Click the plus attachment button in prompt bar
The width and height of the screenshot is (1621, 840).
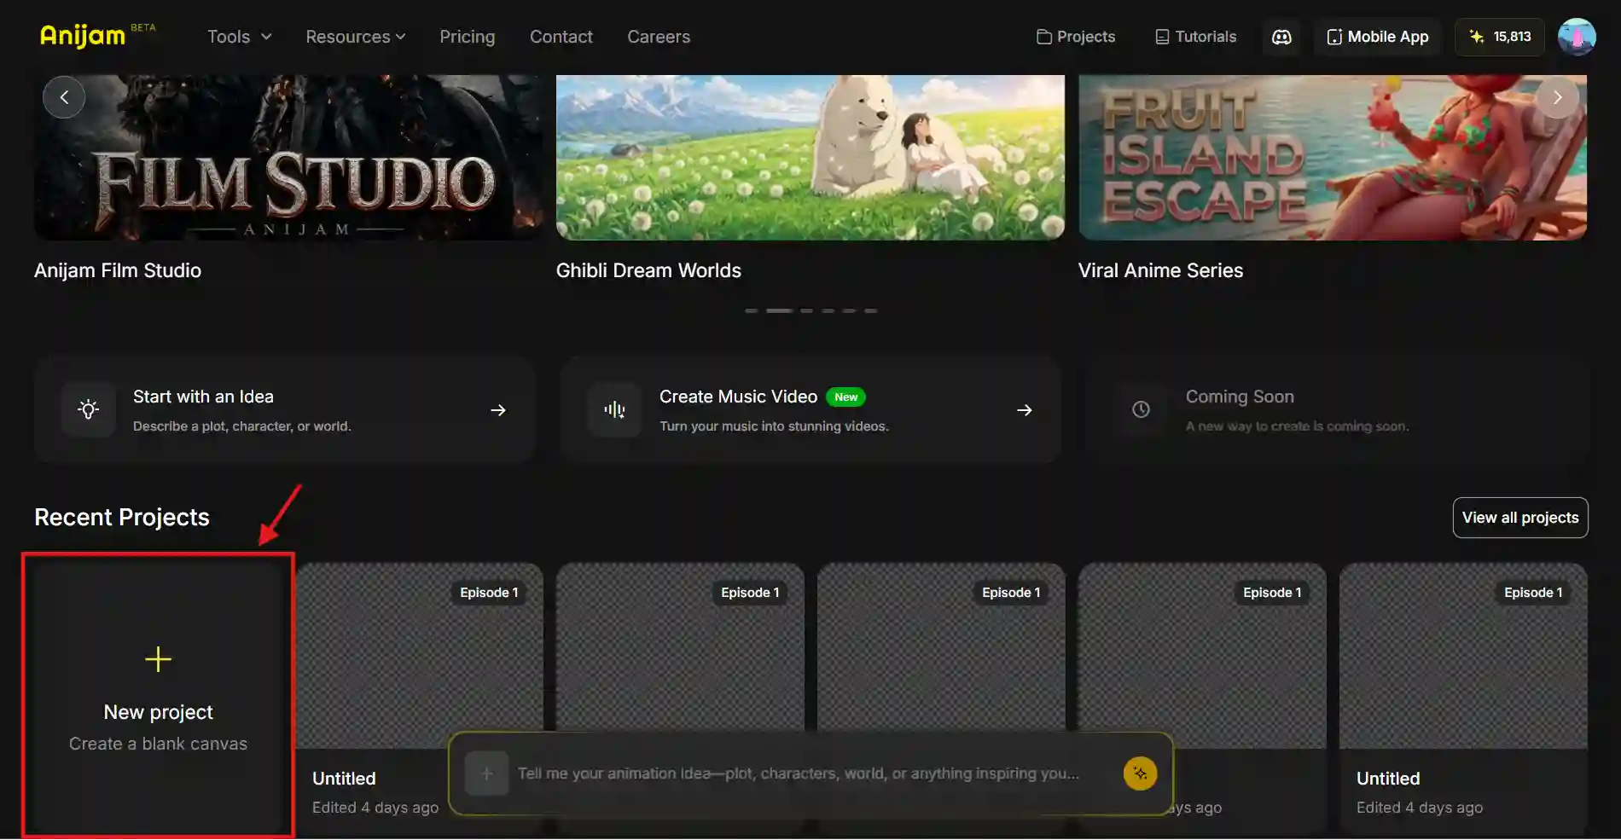487,773
